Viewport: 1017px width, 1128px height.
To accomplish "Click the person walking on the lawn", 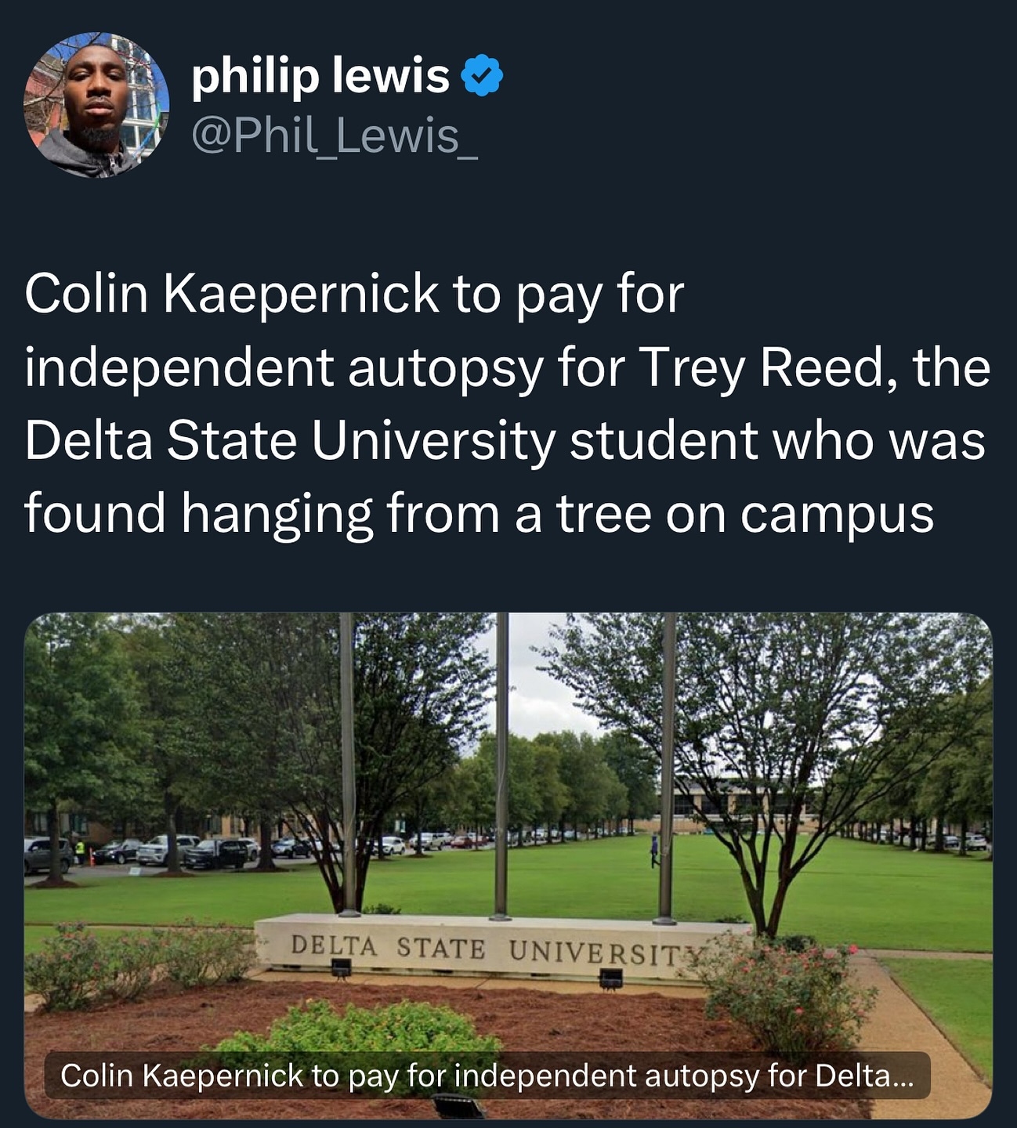I will pyautogui.click(x=655, y=851).
